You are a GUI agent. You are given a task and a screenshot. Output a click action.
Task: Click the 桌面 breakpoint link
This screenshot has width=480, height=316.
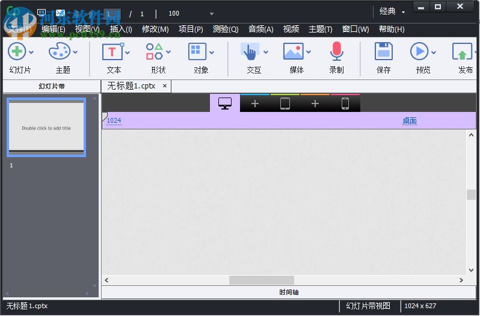[410, 120]
